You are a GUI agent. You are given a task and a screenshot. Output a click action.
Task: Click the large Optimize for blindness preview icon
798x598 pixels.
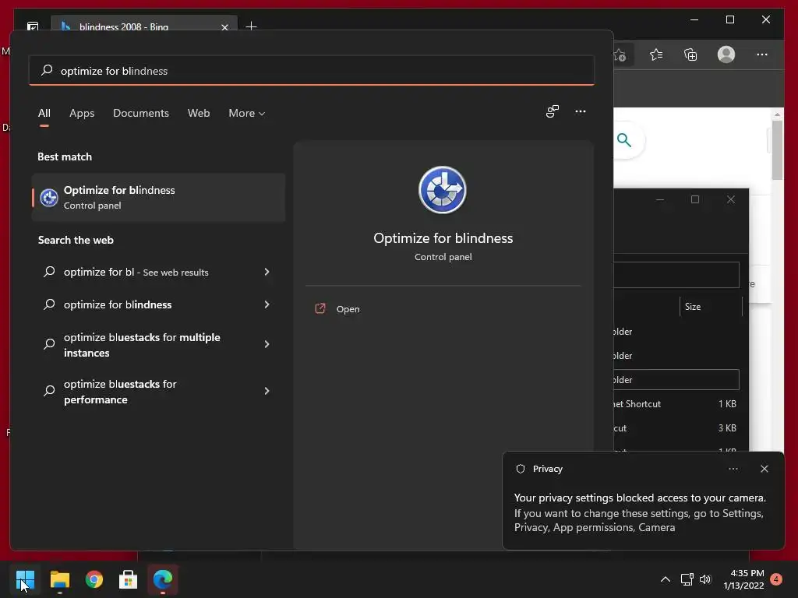(443, 190)
